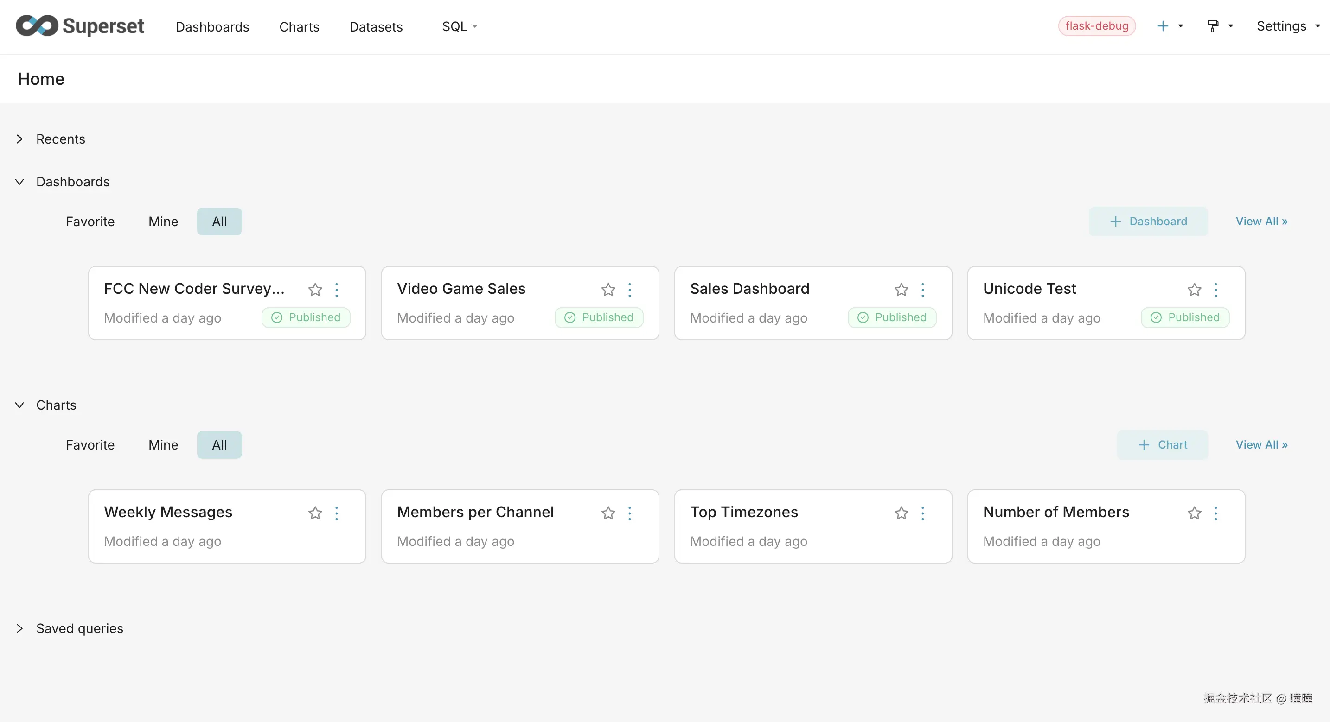Open the theme paint-roller menu icon
1330x722 pixels.
[x=1213, y=26]
